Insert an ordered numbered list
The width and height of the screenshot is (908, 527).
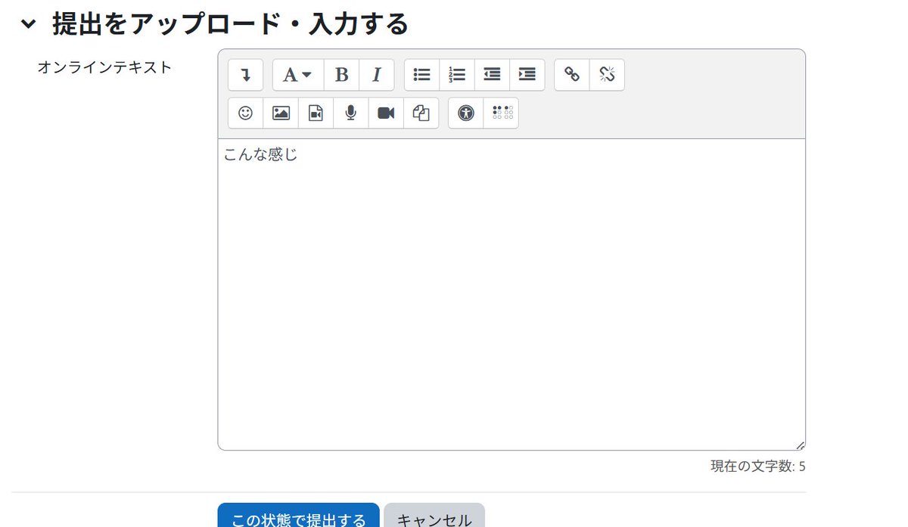[456, 74]
